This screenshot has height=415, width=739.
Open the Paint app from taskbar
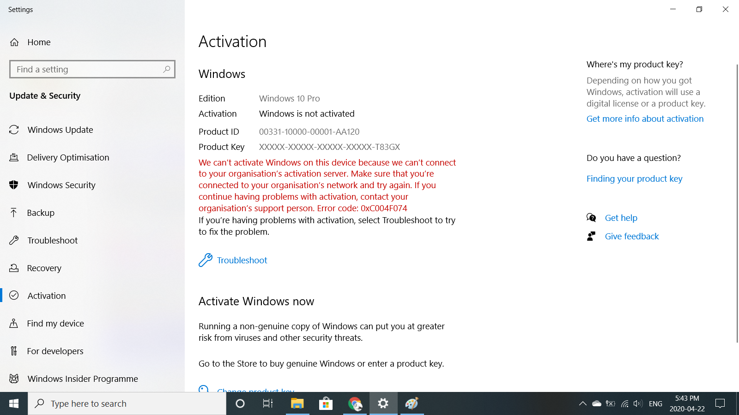412,403
